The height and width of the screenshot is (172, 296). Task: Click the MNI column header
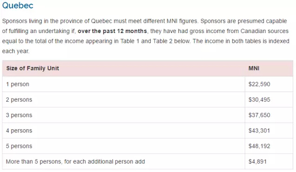[254, 68]
